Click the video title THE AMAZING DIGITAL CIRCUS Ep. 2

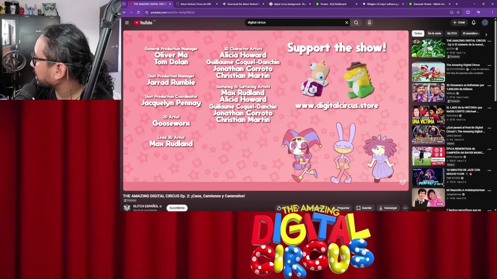[184, 196]
